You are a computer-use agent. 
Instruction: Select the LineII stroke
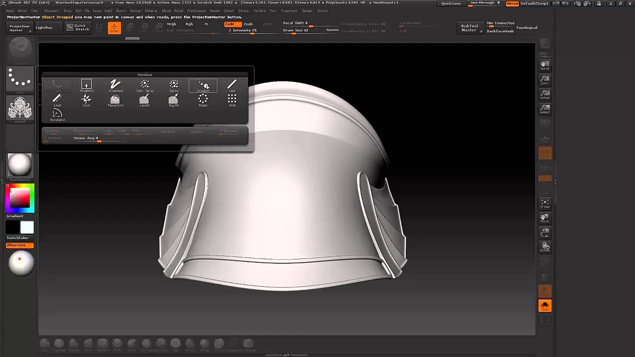click(57, 100)
